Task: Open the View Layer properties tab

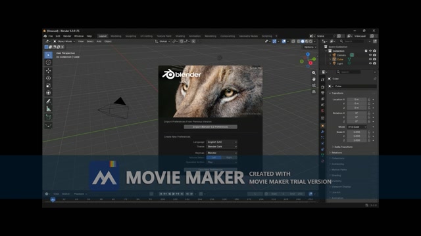Action: (322, 99)
